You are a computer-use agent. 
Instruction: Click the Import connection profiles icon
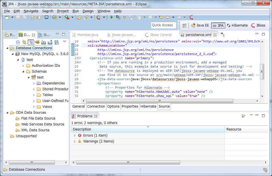click(x=44, y=42)
